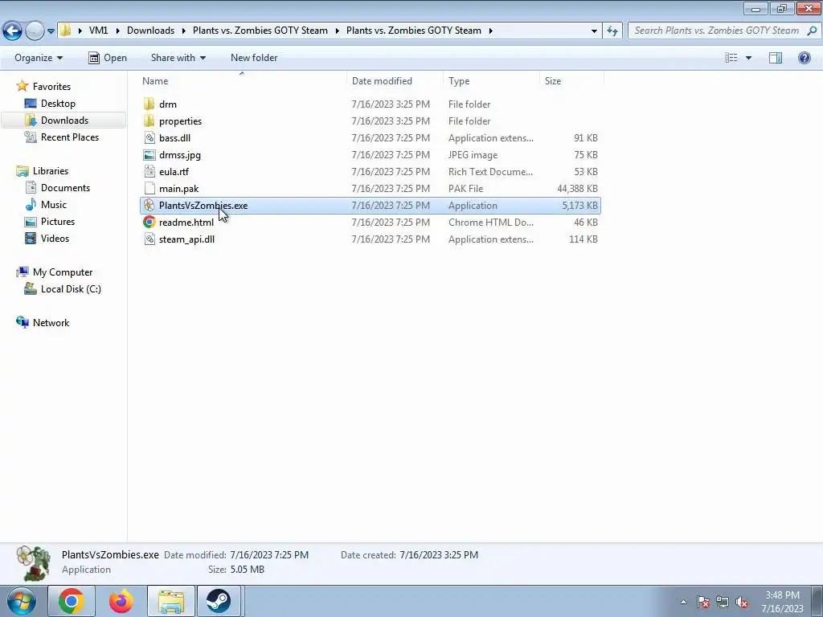This screenshot has width=823, height=617.
Task: Click the Windows Explorer taskbar button
Action: coord(171,601)
